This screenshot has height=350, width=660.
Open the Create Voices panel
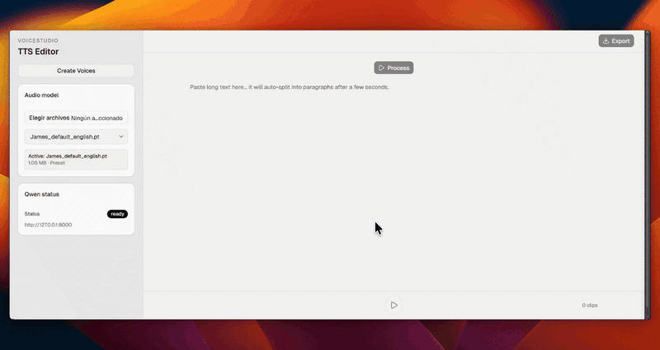[x=76, y=71]
